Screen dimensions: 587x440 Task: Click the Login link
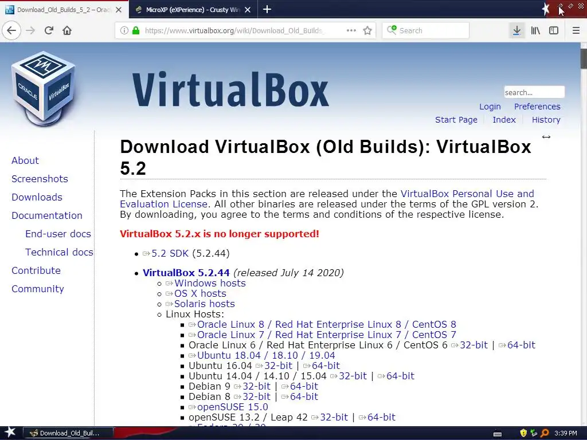tap(490, 107)
